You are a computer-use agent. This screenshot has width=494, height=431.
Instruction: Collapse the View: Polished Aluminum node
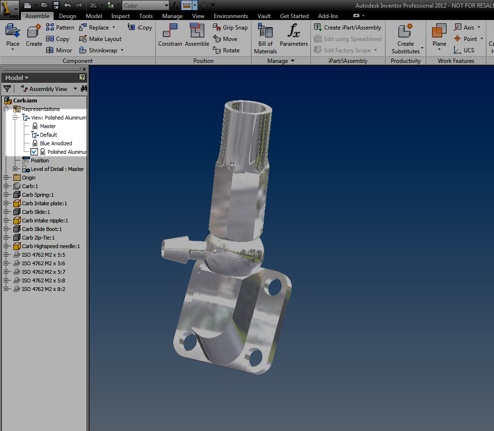(x=14, y=117)
